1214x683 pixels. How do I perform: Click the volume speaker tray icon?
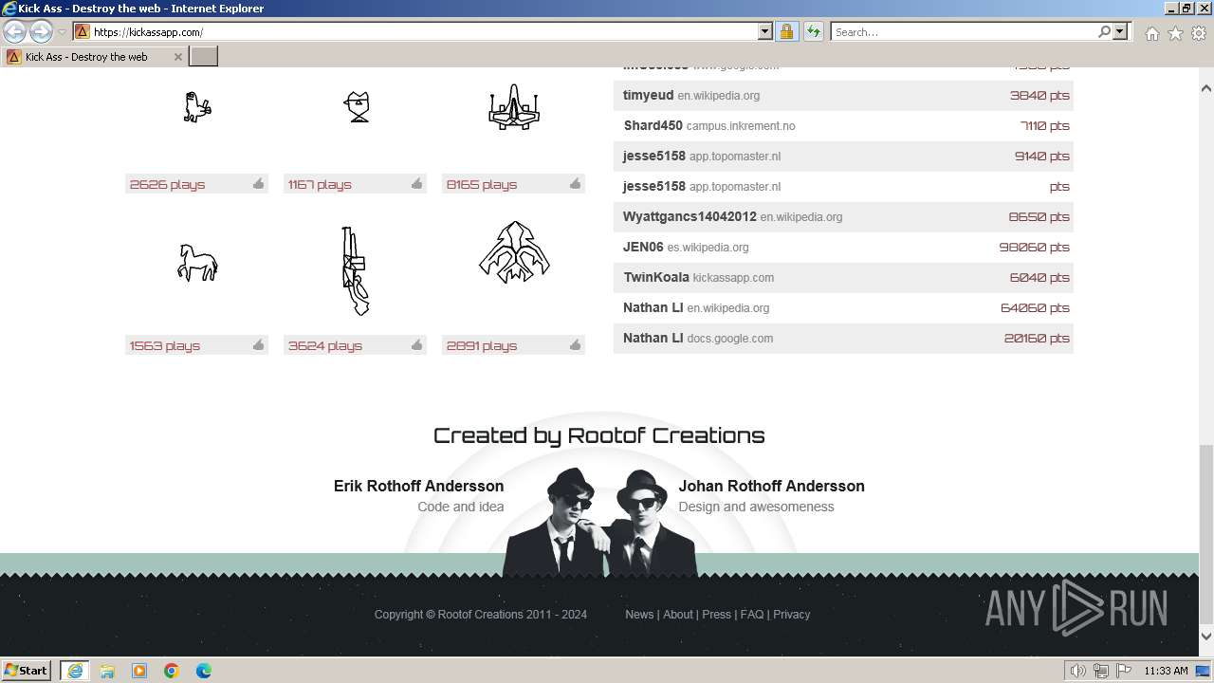tap(1078, 671)
